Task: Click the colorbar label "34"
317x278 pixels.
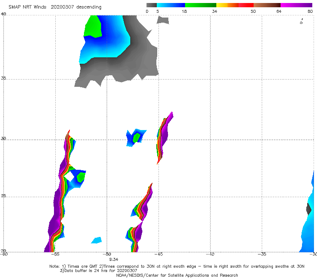Action: coord(215,11)
